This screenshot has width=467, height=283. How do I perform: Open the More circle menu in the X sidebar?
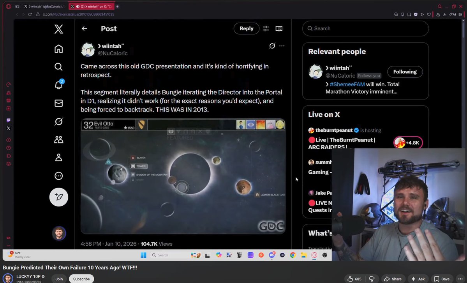[59, 176]
